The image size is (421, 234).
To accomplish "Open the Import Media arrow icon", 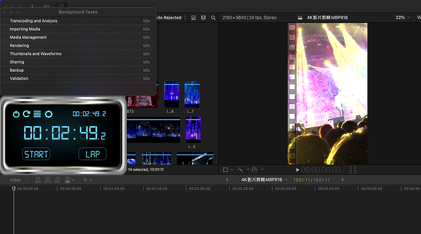I will tap(32, 6).
